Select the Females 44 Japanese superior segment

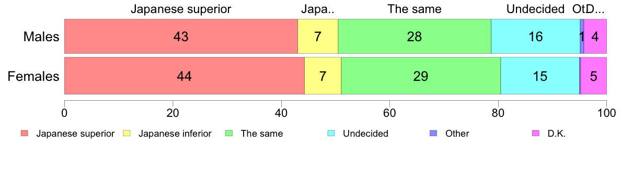(185, 76)
